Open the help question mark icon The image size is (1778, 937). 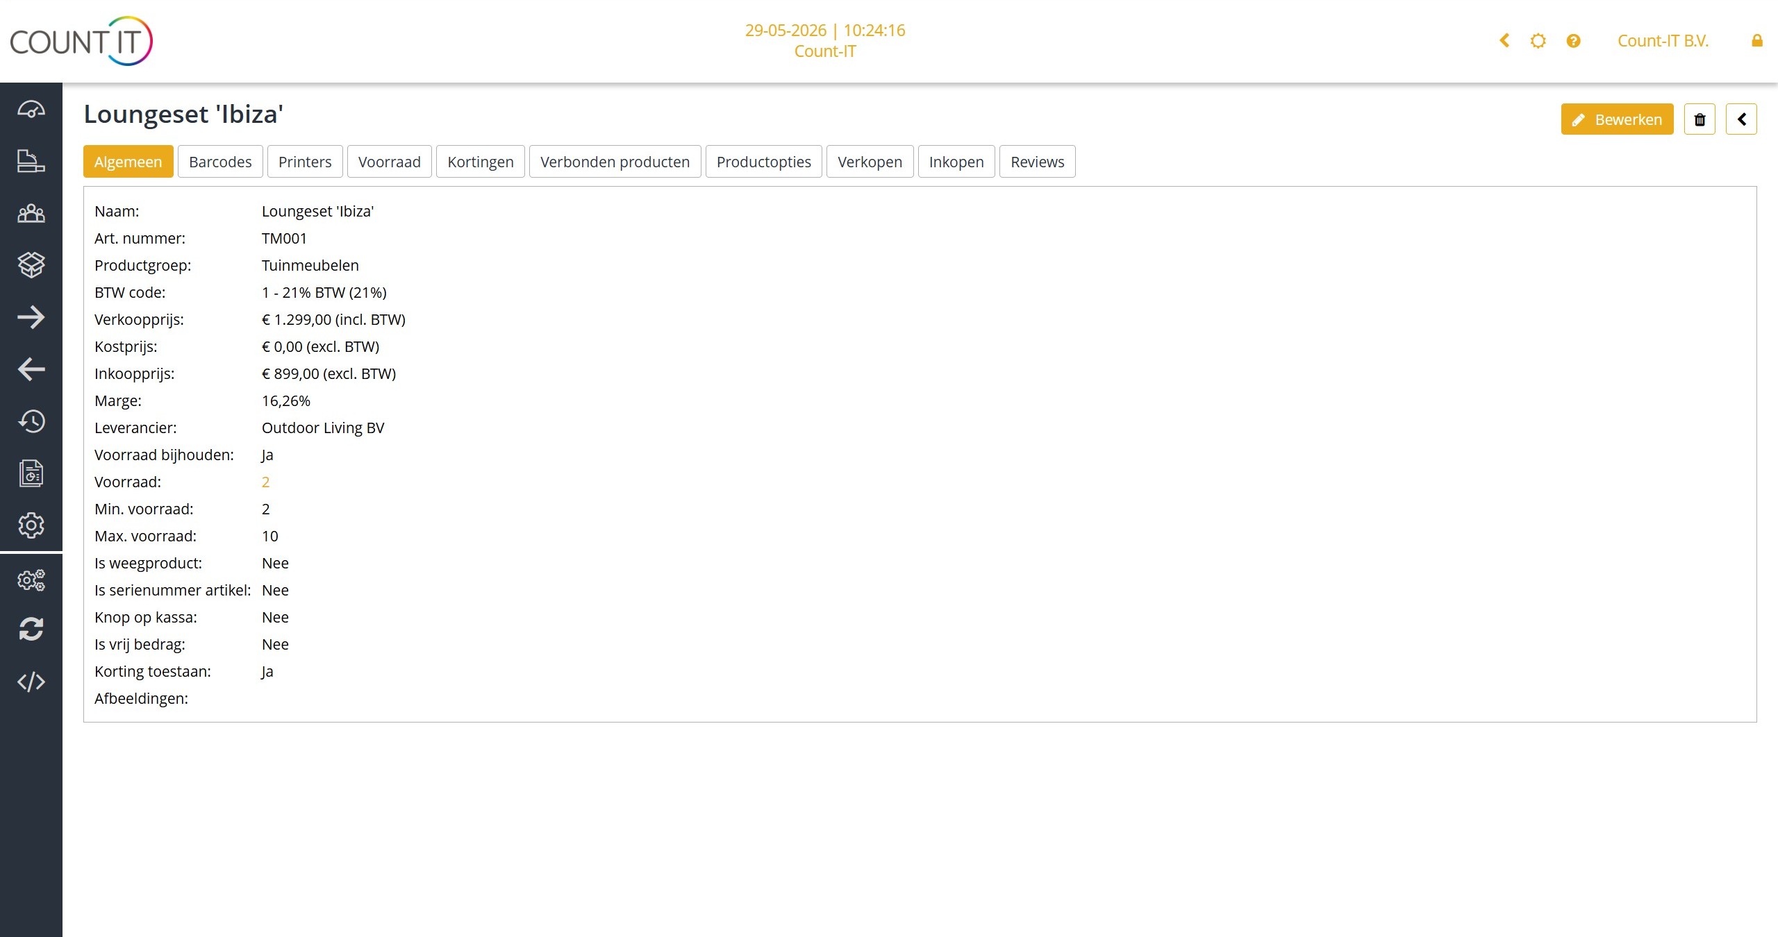click(x=1573, y=41)
